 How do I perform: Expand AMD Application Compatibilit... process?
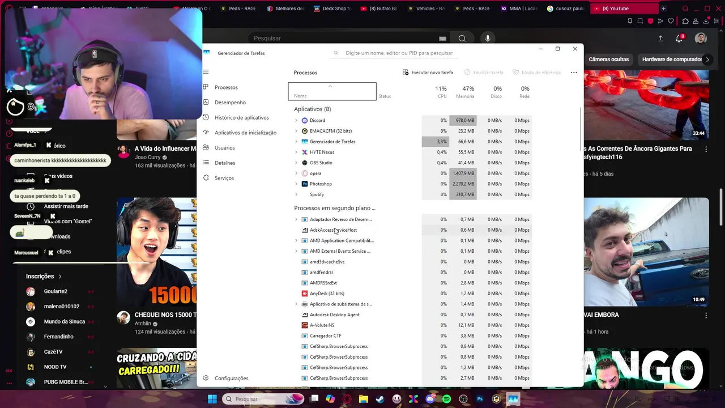296,241
